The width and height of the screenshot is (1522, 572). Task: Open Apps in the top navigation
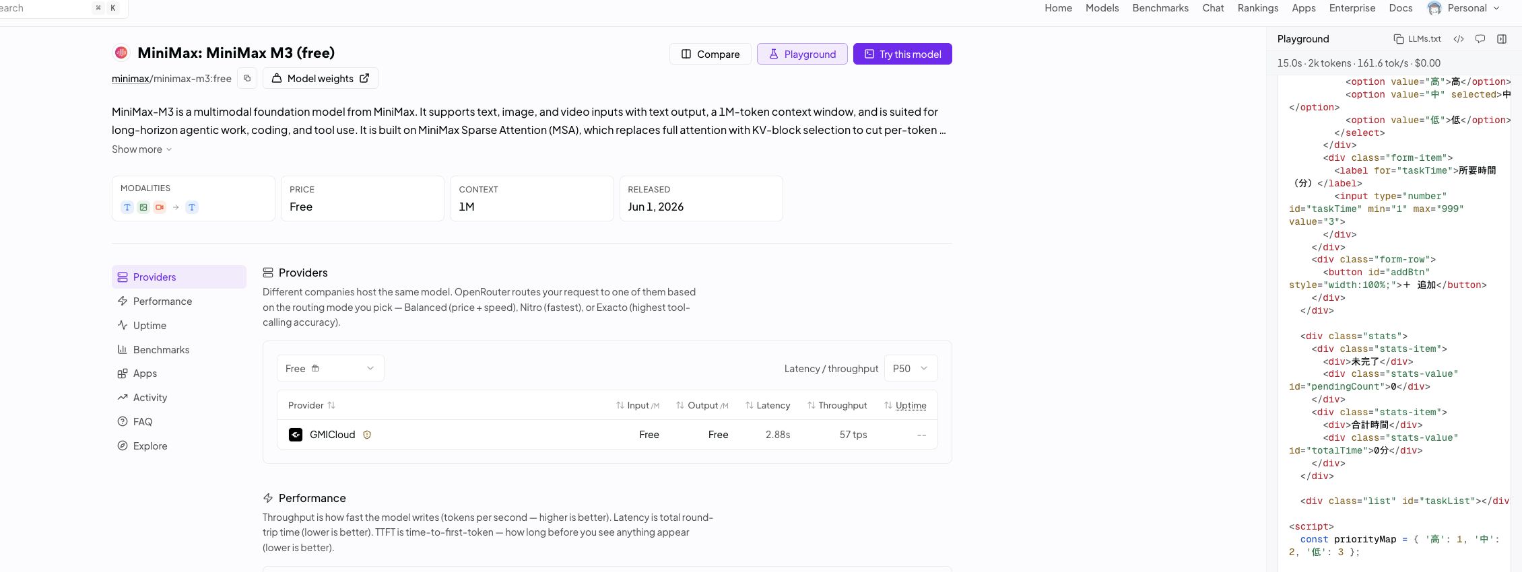click(1304, 8)
